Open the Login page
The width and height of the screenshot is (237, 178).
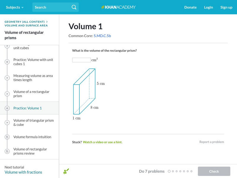click(x=208, y=7)
